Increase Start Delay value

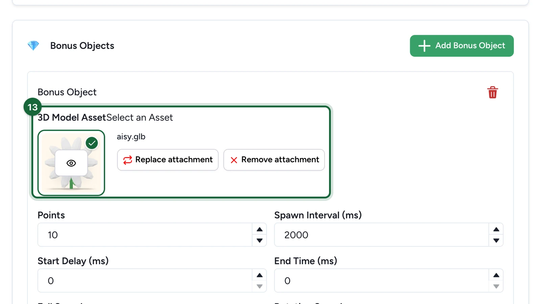[259, 275]
